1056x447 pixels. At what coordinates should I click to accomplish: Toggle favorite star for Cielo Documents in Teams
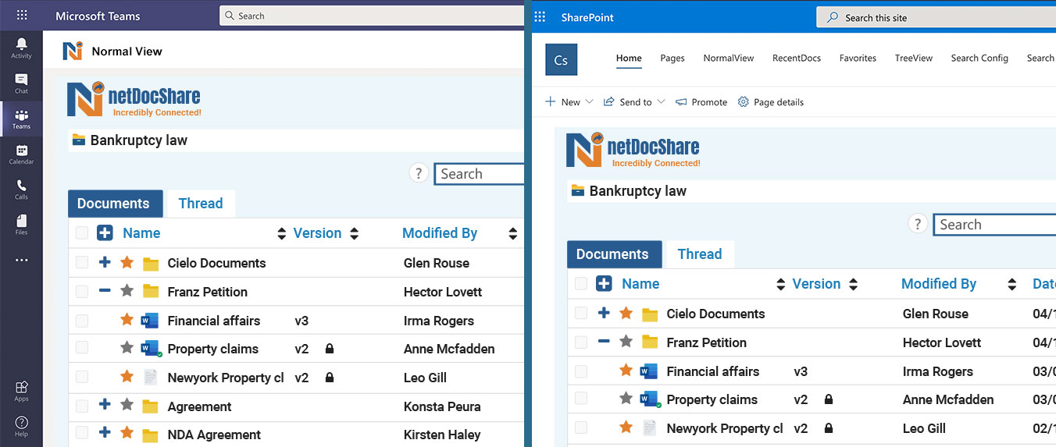click(127, 262)
